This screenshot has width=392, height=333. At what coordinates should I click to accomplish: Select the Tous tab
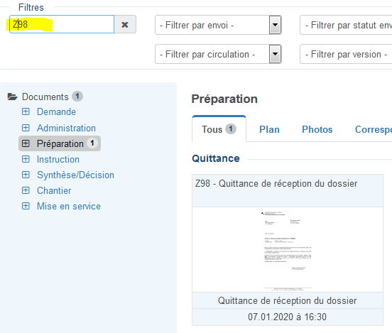219,129
